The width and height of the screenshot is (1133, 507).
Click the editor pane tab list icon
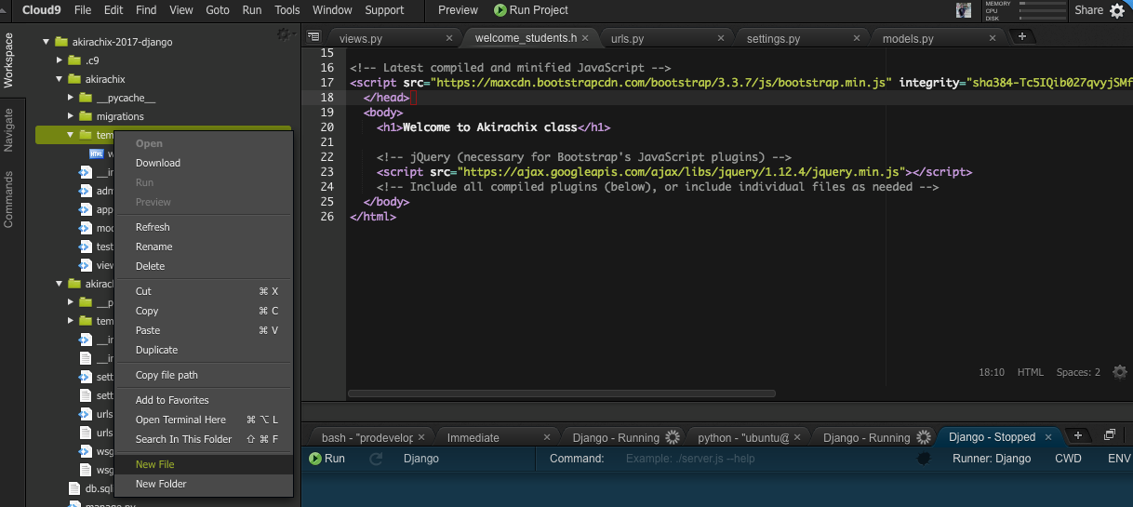click(313, 37)
